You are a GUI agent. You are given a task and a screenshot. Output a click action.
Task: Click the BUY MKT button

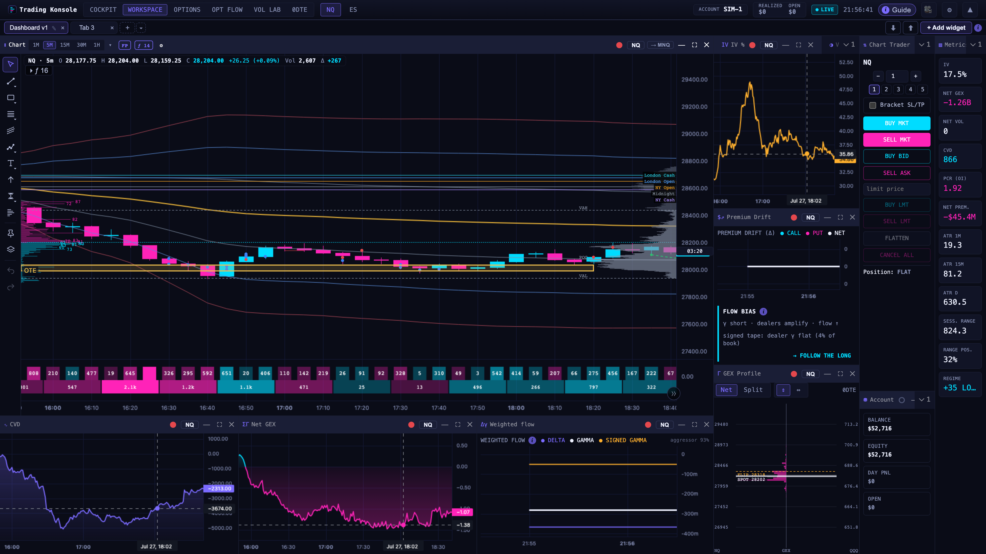(896, 123)
